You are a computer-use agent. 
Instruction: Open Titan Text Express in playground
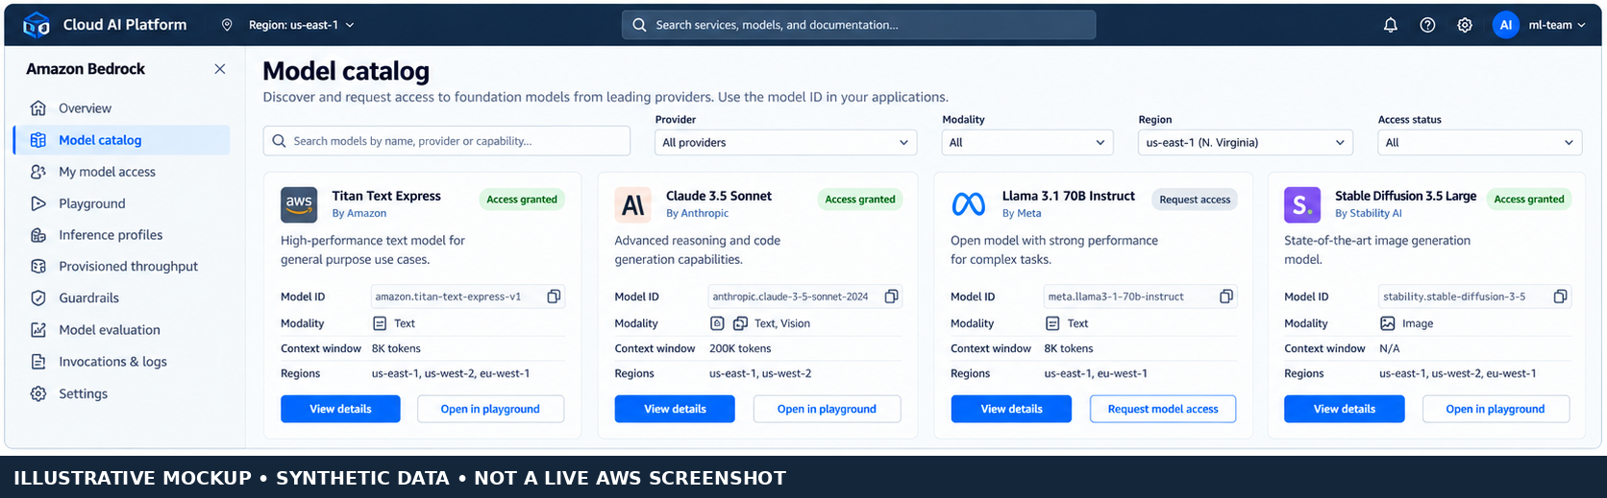click(x=490, y=409)
